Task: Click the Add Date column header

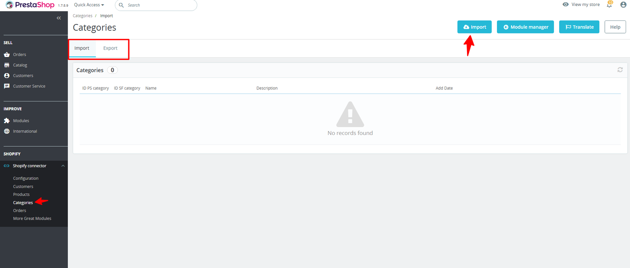Action: coord(444,88)
